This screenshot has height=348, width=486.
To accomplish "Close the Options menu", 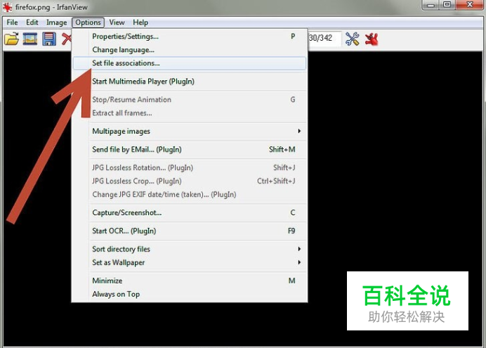I will (88, 22).
